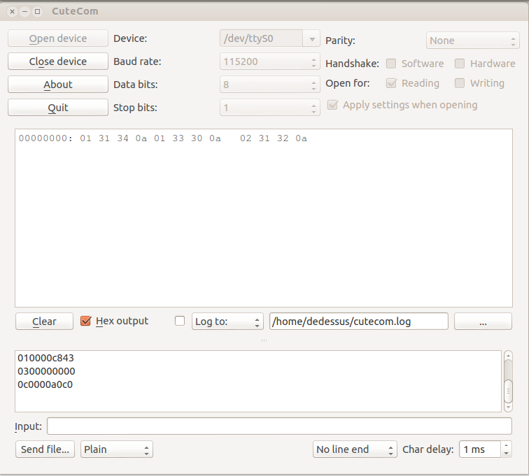The height and width of the screenshot is (476, 529).
Task: Browse for log file with ... button
Action: [x=483, y=322]
